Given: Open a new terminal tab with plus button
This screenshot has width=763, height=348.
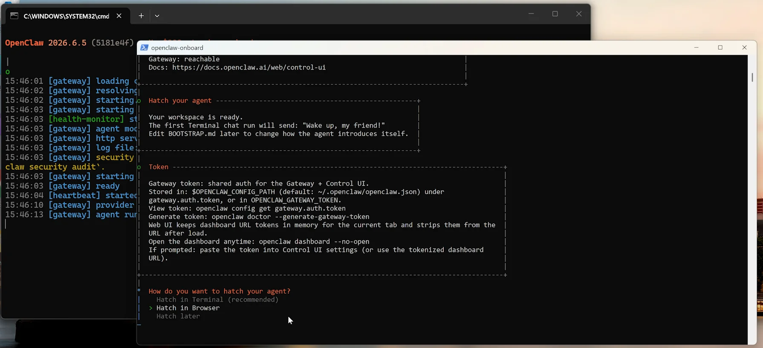Looking at the screenshot, I should (141, 16).
